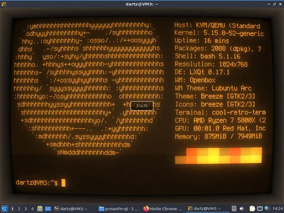Image resolution: width=284 pixels, height=213 pixels.
Task: Click the eject removable media tray icon
Action: tap(234, 209)
